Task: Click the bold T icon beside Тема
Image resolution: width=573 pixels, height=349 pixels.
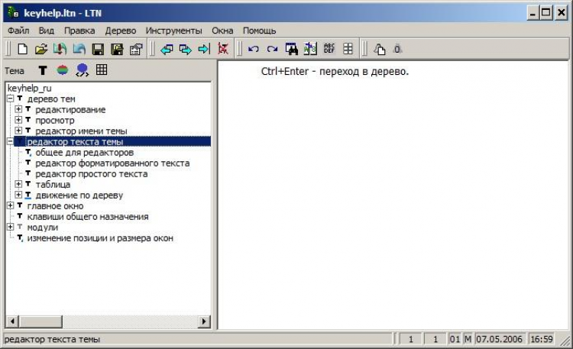Action: coord(43,70)
